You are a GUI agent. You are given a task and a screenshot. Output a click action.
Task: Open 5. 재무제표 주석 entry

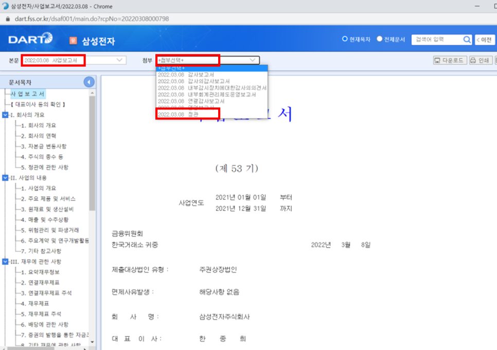coord(41,314)
